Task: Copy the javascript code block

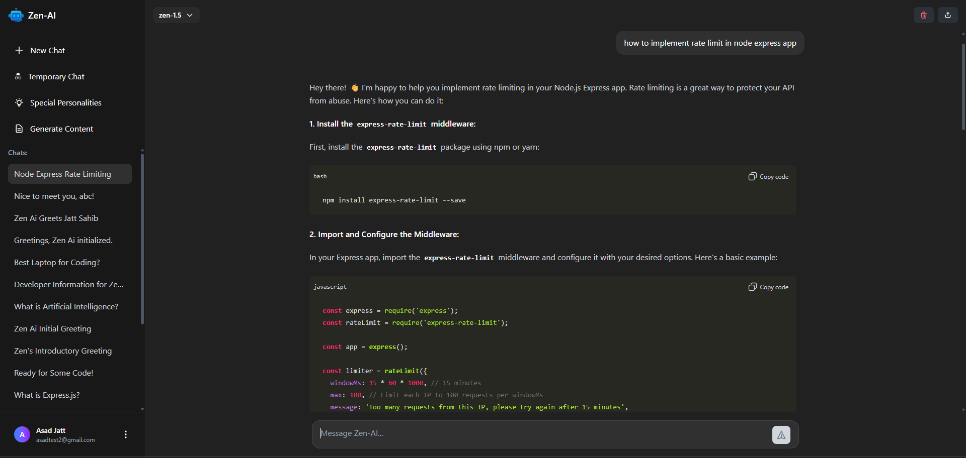Action: (x=768, y=287)
